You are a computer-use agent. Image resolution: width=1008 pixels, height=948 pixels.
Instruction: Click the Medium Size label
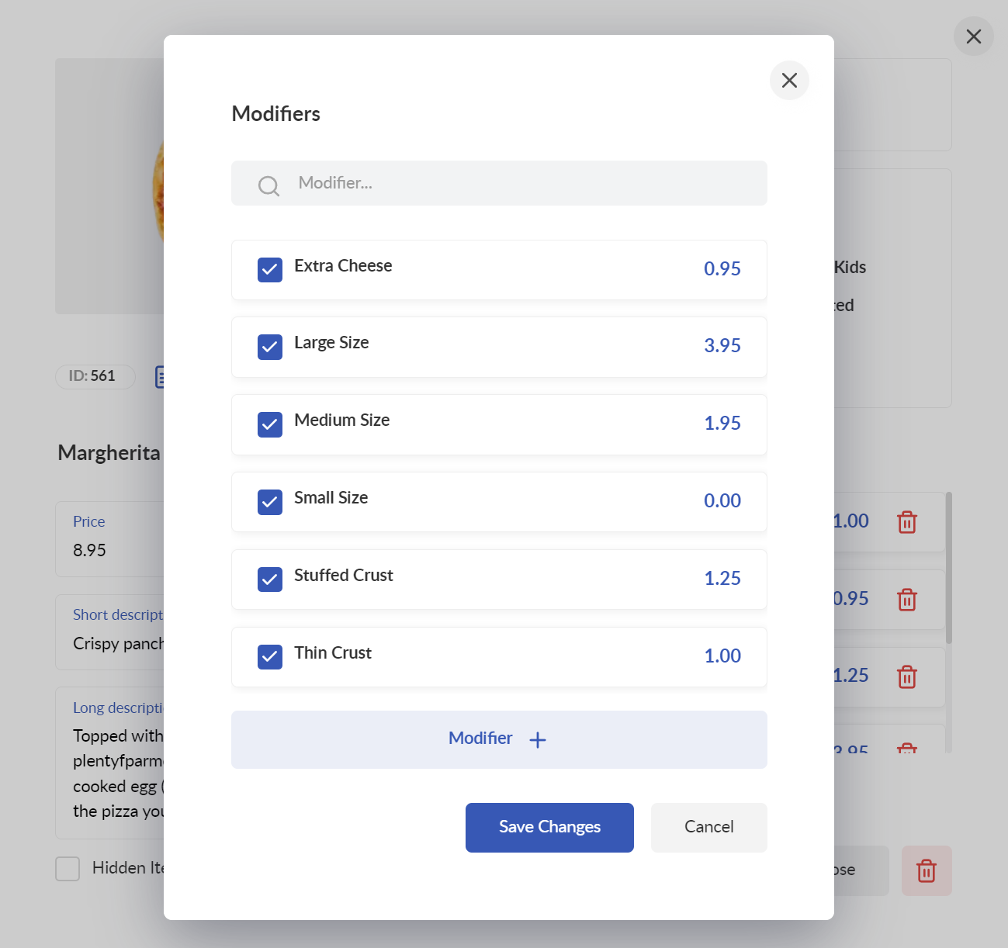tap(341, 420)
